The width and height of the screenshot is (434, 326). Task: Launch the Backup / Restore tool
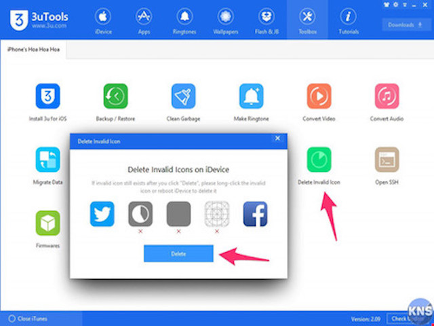(x=116, y=96)
